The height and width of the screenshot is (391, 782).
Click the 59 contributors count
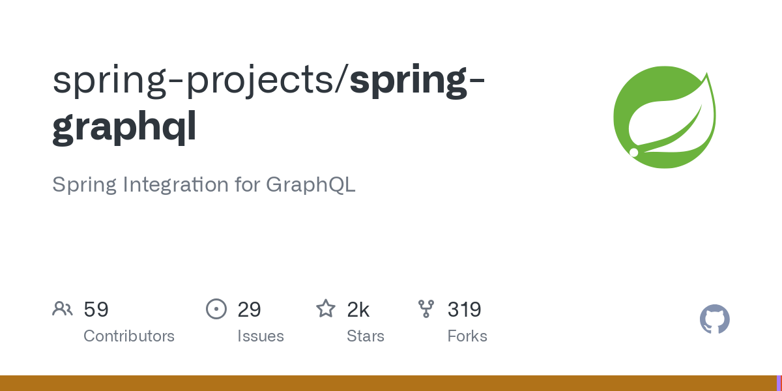coord(96,310)
